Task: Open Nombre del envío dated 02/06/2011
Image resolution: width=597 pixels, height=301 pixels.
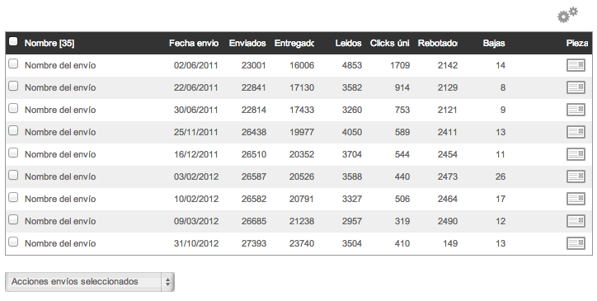Action: click(x=60, y=65)
